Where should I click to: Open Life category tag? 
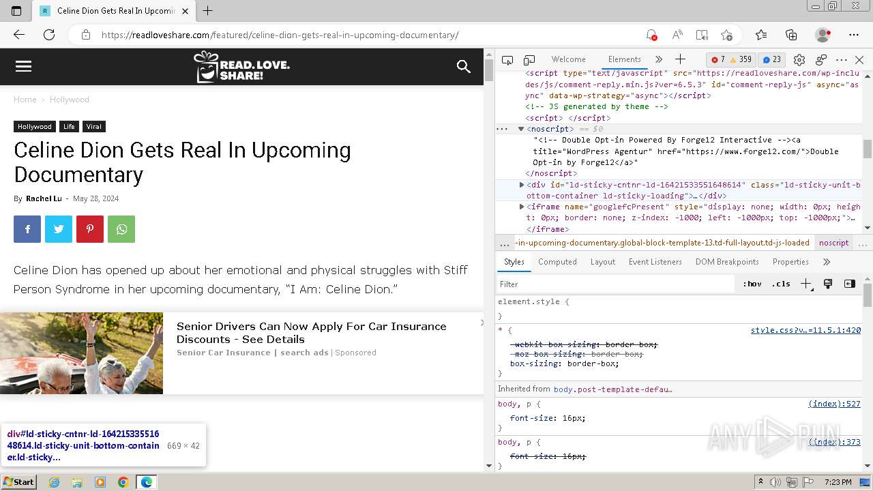(x=69, y=126)
